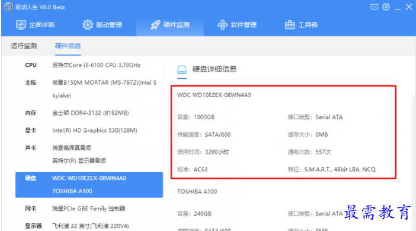
Task: Select the 主板 row MSI B150M MORTAR
Action: (x=89, y=89)
